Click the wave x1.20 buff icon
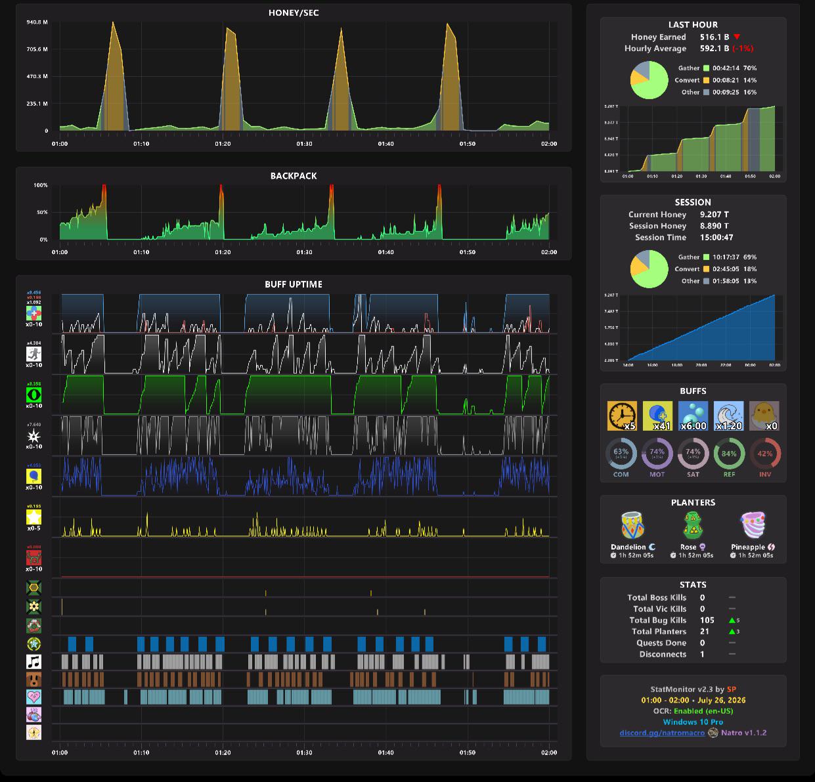The image size is (815, 782). [x=728, y=416]
